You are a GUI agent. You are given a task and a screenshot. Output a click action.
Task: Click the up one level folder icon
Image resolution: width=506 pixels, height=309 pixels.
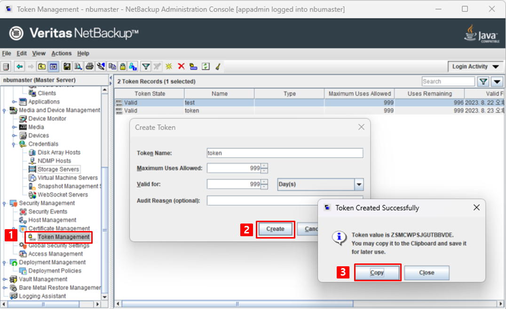(42, 67)
